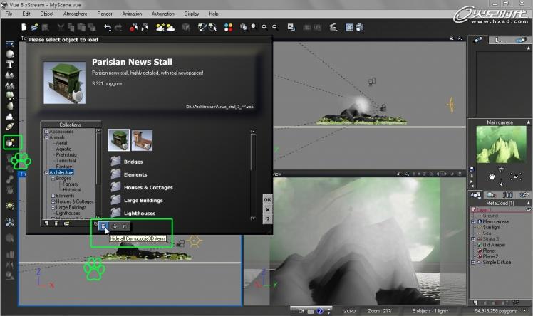
Task: Collapse the Architecture collection node
Action: coord(46,172)
